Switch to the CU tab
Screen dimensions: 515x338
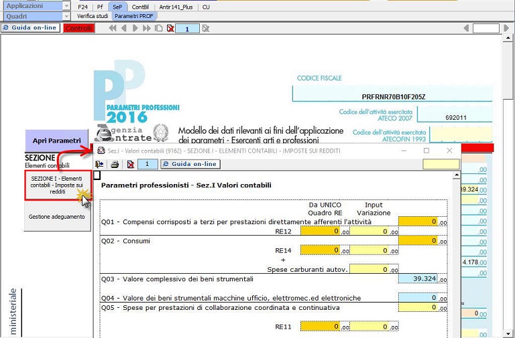(206, 7)
